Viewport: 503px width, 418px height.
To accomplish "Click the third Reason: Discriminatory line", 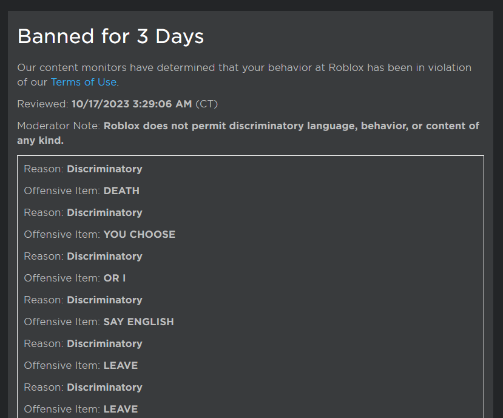I will (83, 256).
